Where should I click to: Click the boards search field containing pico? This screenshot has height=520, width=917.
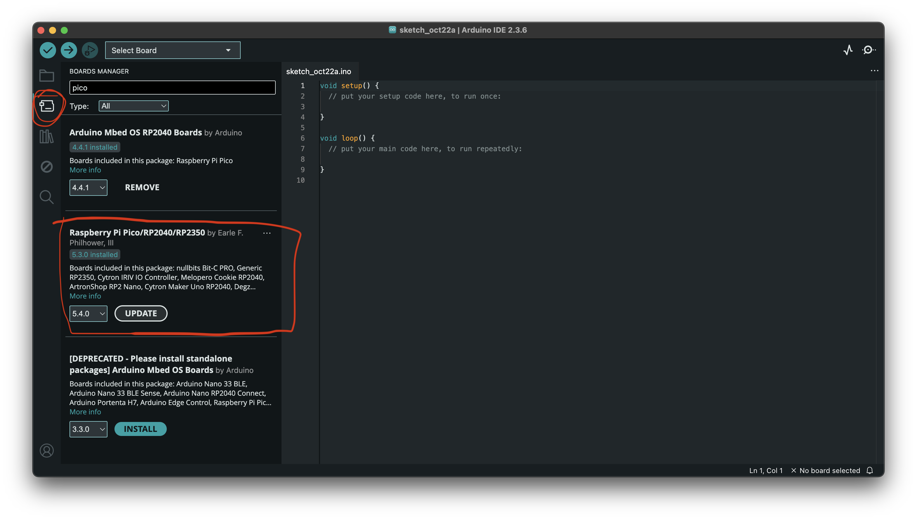(x=172, y=88)
